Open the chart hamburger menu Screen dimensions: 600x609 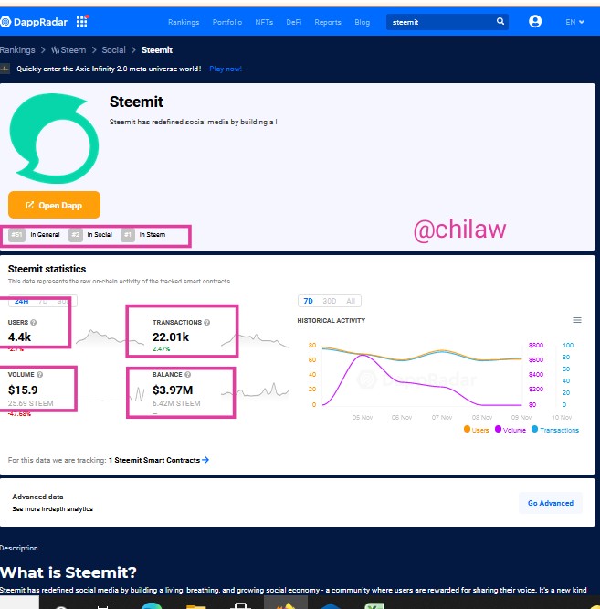(x=577, y=320)
